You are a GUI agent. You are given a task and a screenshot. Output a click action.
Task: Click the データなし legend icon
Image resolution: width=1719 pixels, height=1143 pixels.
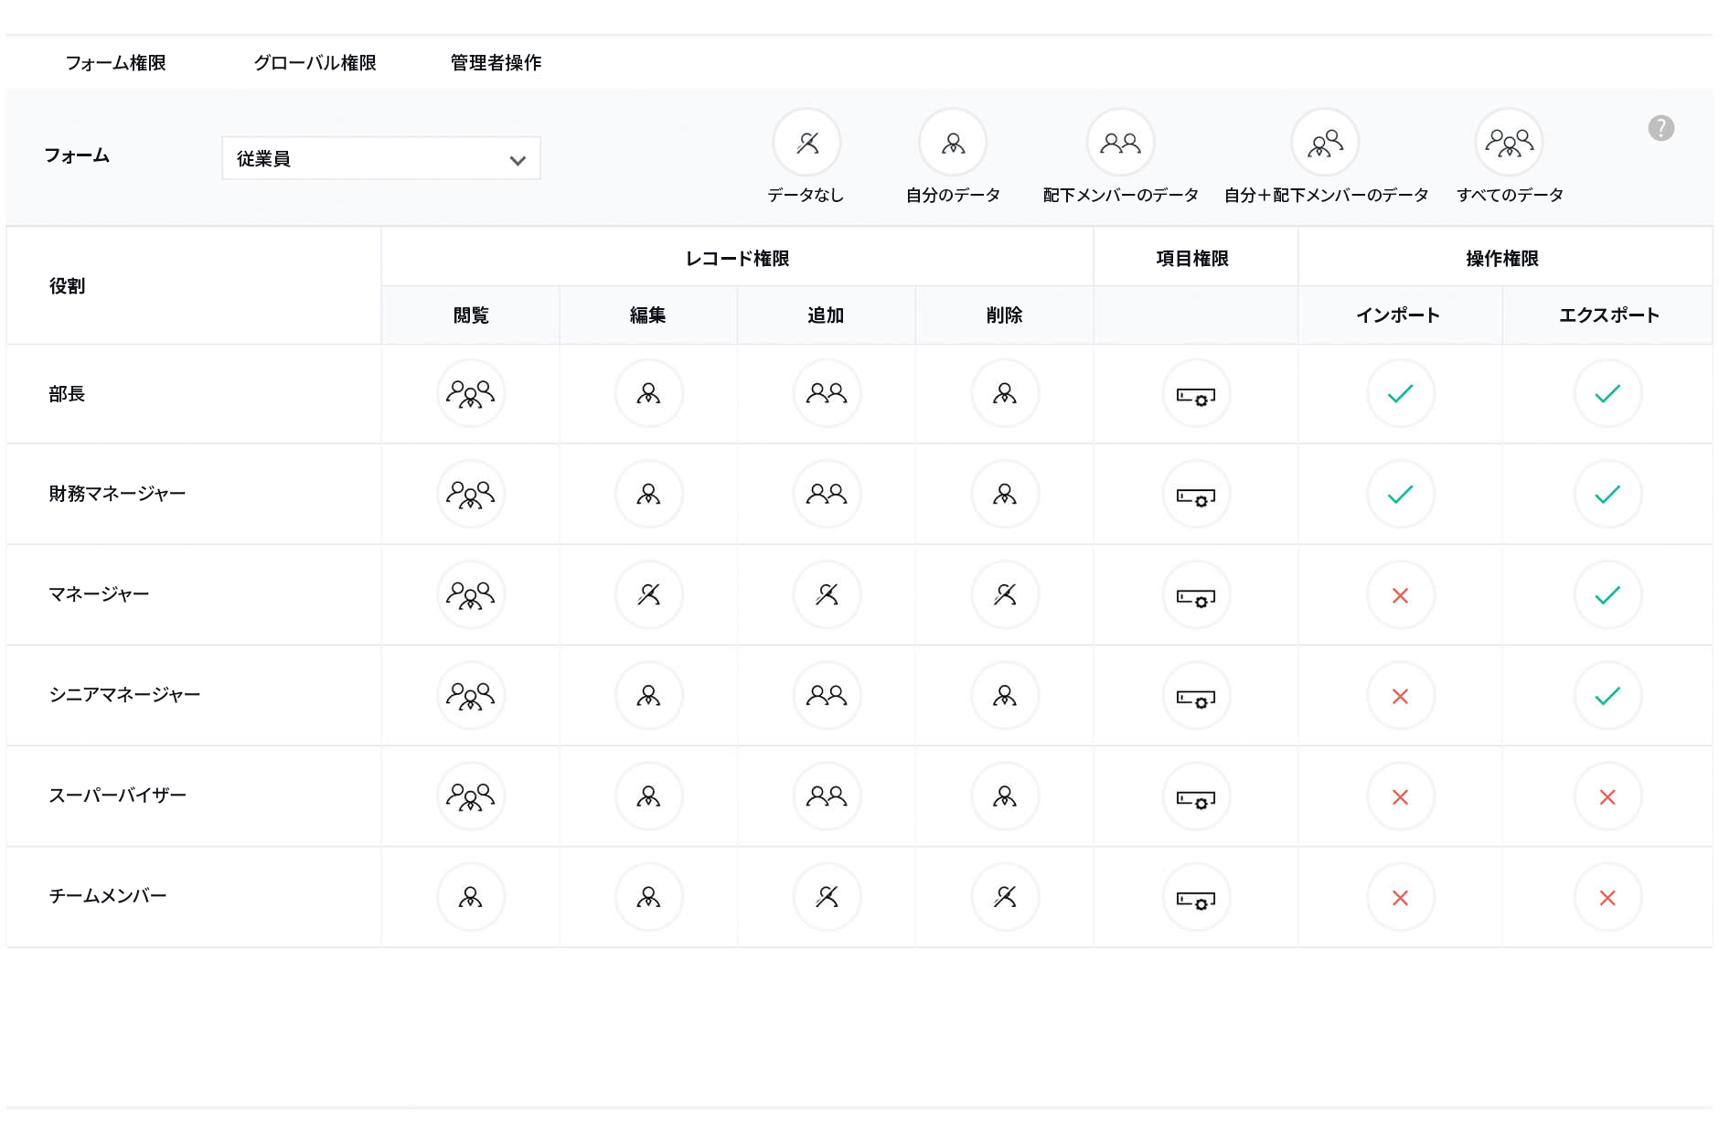click(806, 143)
